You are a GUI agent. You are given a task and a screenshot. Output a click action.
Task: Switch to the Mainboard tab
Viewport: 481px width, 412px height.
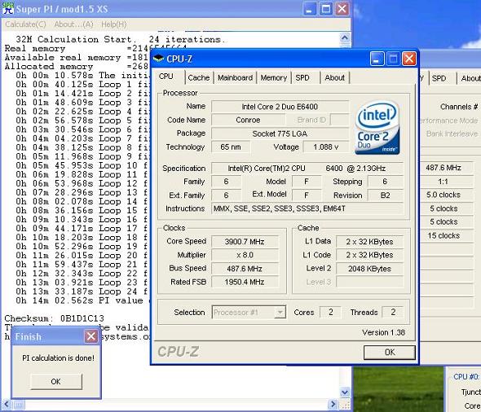point(236,77)
